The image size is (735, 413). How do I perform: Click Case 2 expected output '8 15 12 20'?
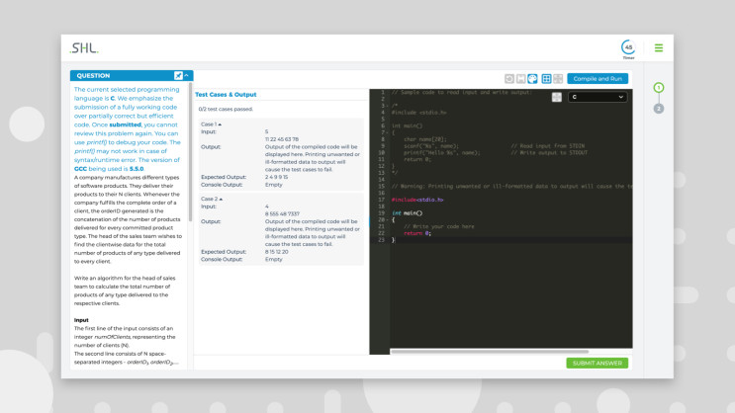pos(277,251)
